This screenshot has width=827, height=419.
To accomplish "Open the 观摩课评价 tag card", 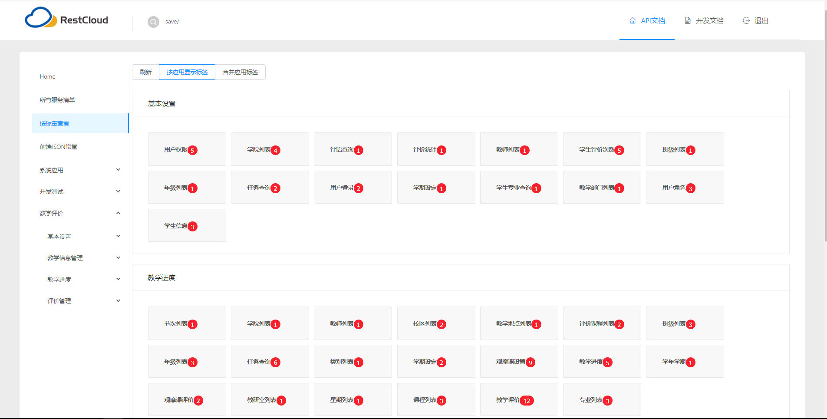I will click(x=187, y=400).
